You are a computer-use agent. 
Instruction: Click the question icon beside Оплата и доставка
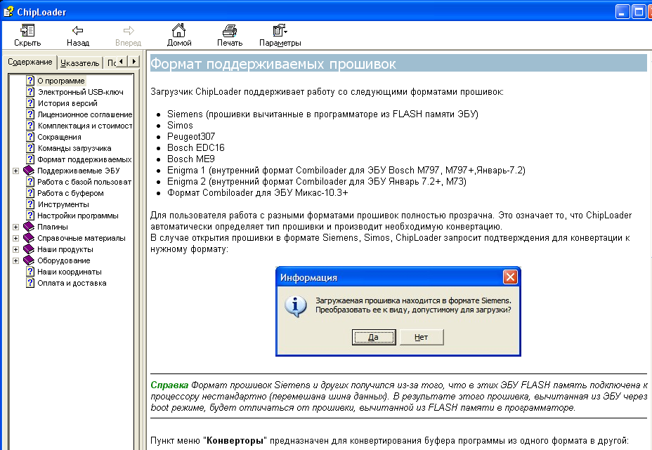pos(30,282)
